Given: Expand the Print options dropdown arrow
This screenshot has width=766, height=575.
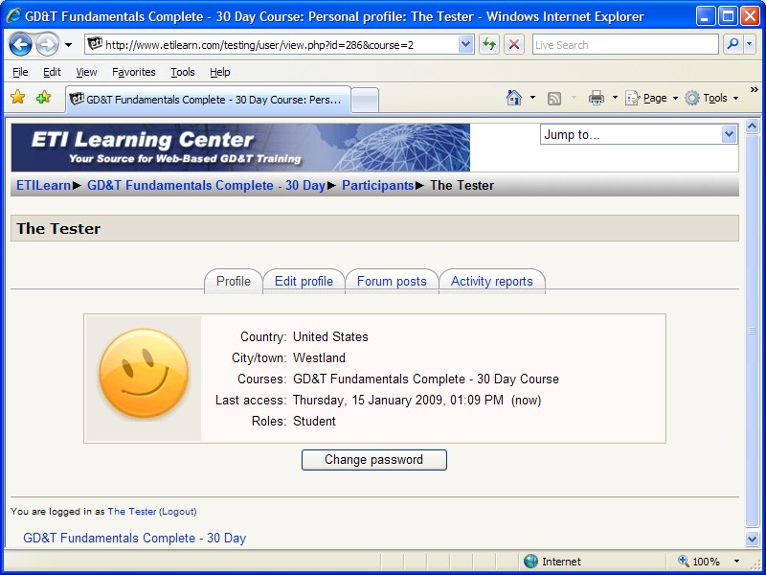Looking at the screenshot, I should point(615,98).
